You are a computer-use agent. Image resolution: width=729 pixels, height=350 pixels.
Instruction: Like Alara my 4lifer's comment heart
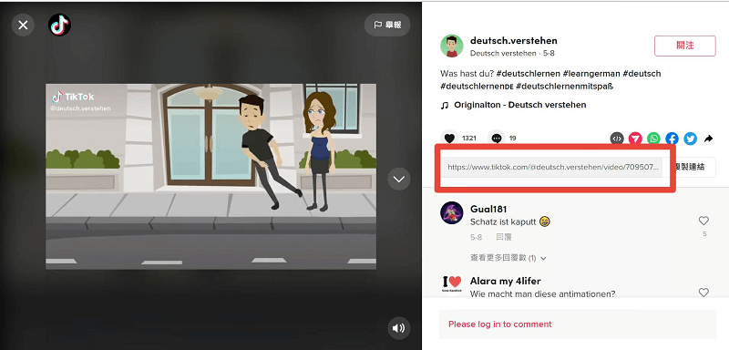[x=703, y=293]
